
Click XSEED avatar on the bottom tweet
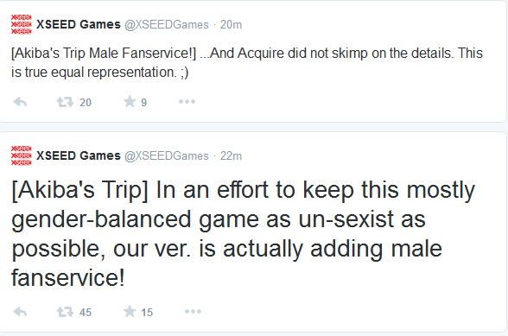[x=22, y=155]
